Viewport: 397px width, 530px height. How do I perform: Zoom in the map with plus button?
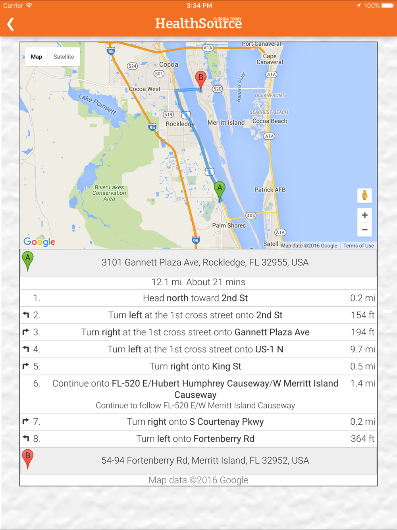tap(364, 215)
